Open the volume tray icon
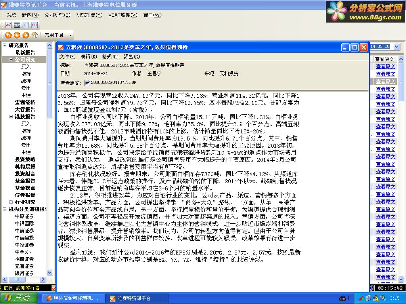The image size is (406, 304). pos(382,298)
